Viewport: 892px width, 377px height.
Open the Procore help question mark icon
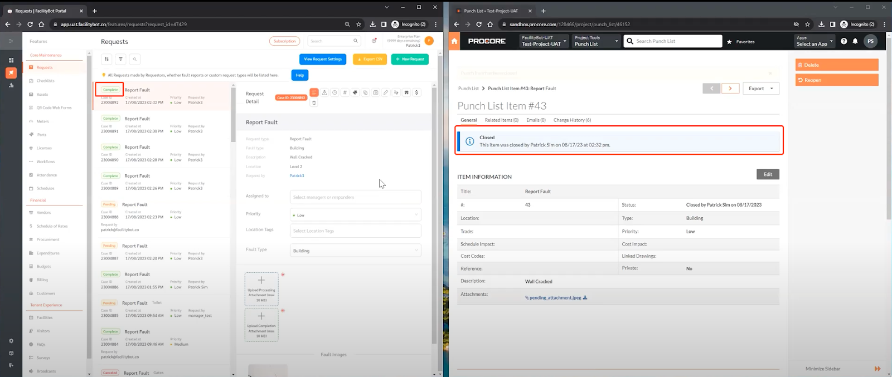tap(844, 41)
